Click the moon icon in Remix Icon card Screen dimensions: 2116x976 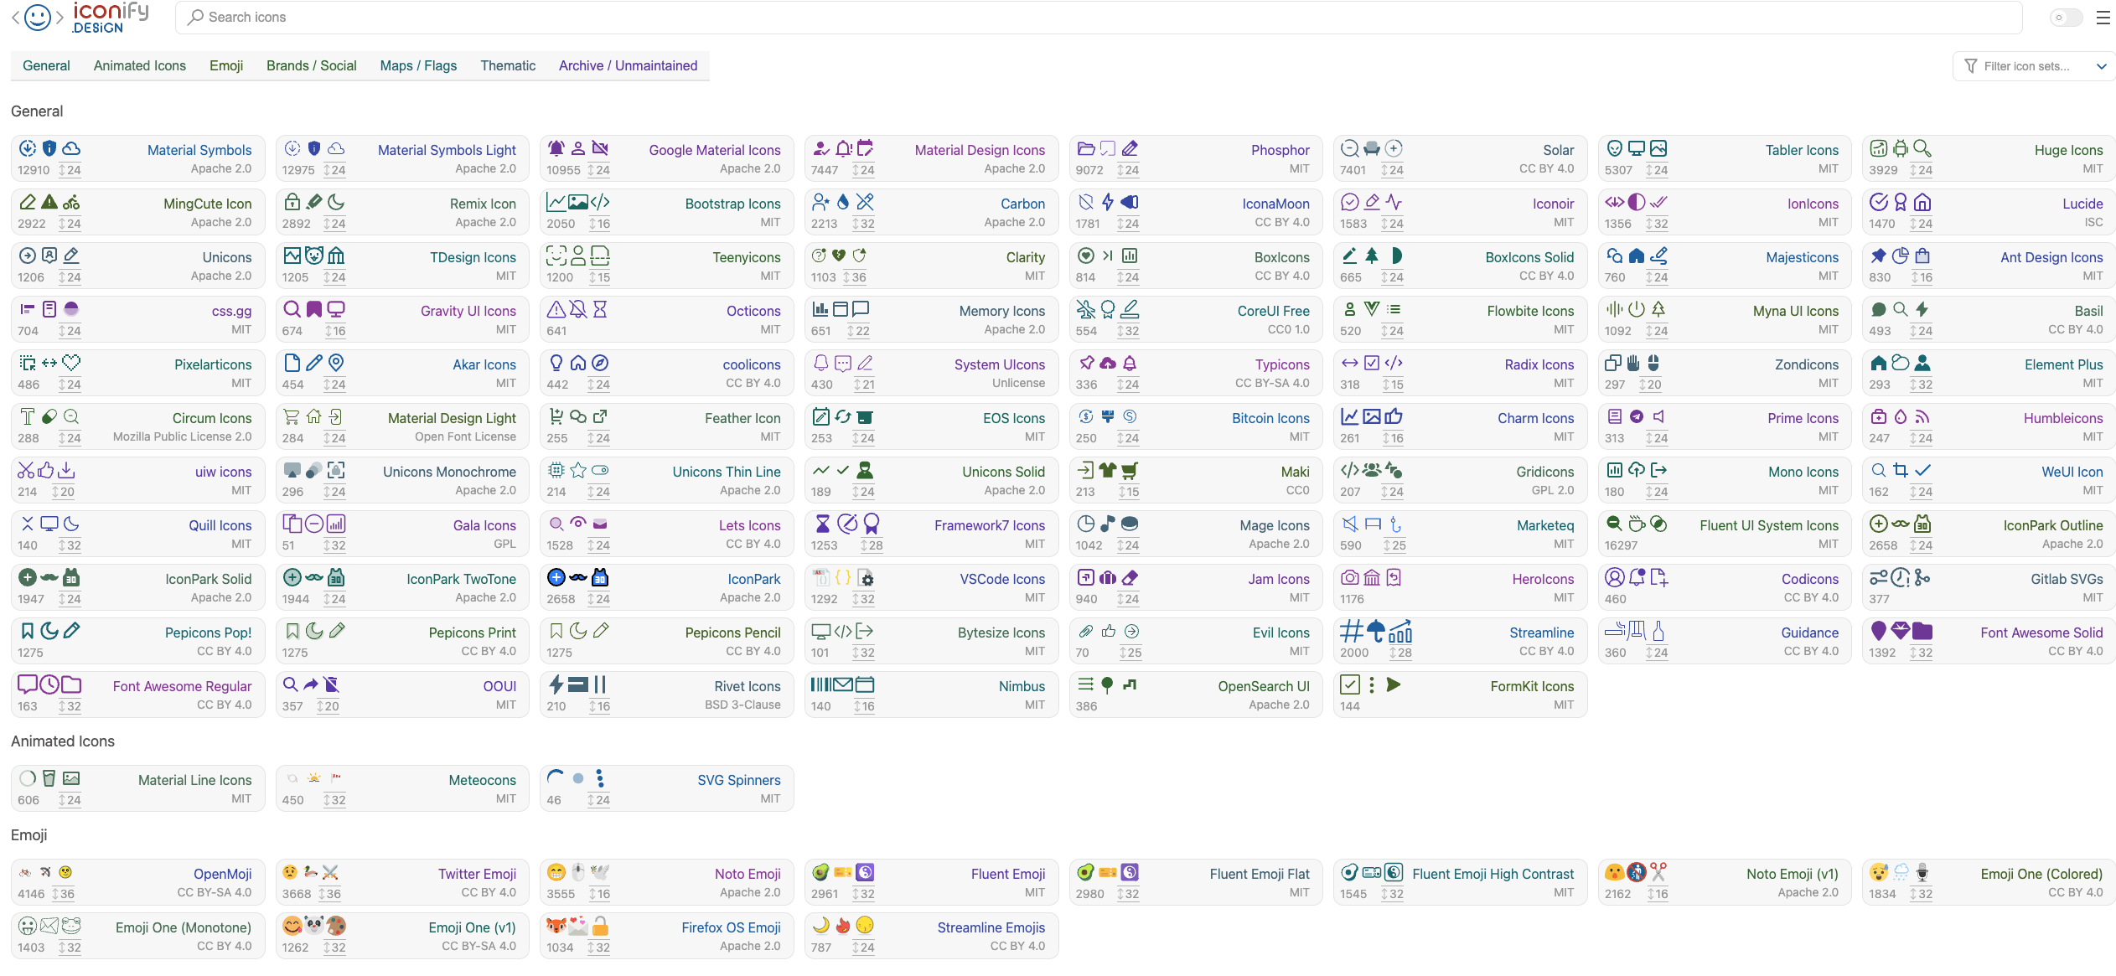[336, 202]
